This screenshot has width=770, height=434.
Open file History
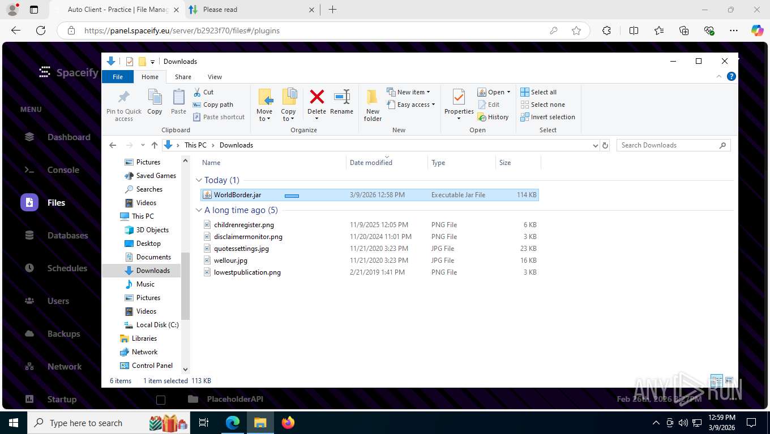tap(493, 117)
